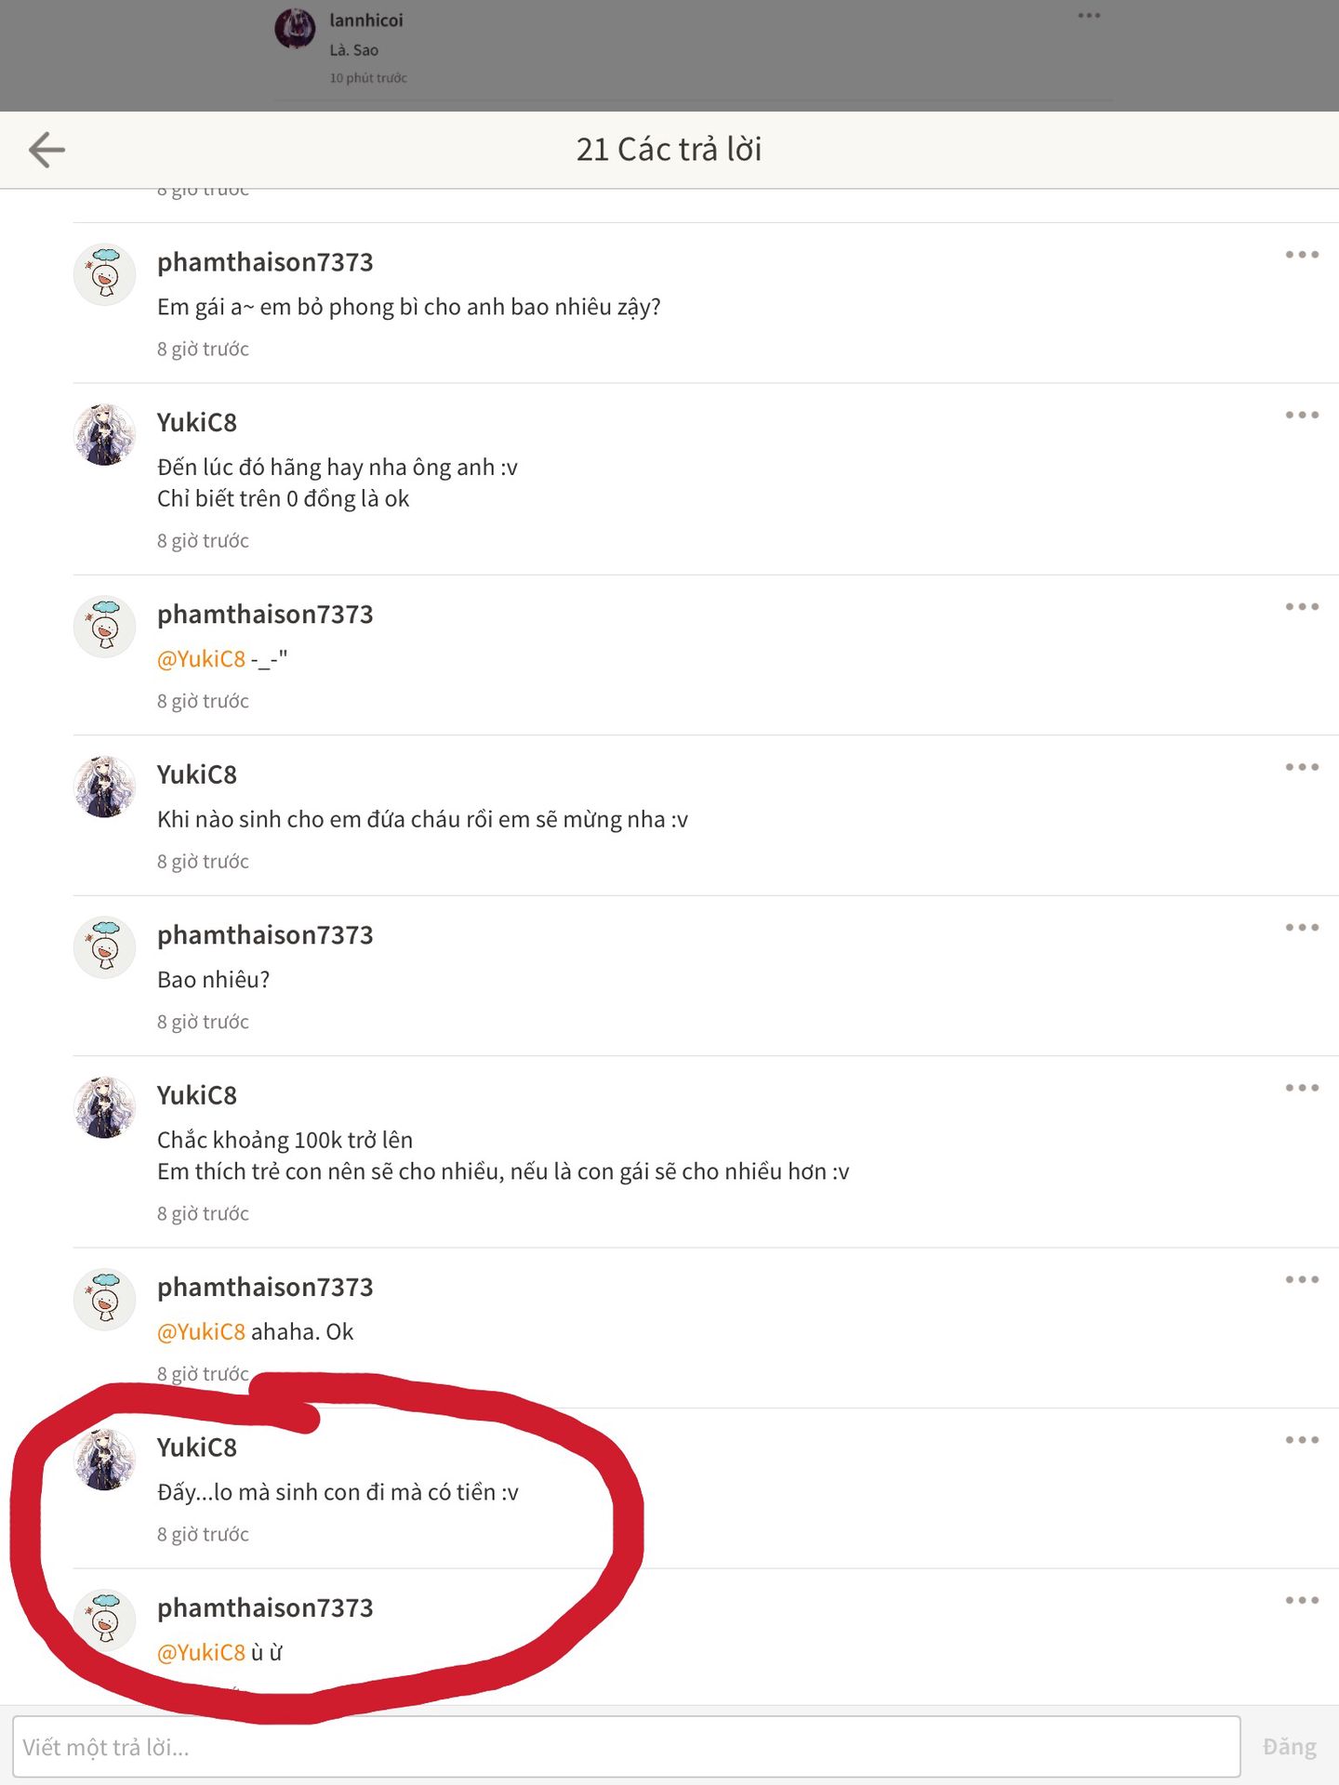Open three-dot menu on "-_-" reply

[x=1302, y=607]
